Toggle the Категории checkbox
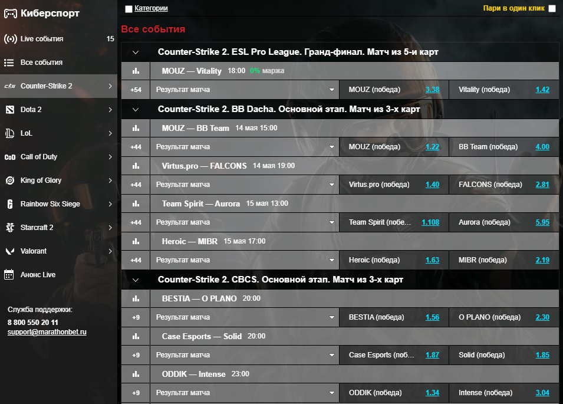Screen dimensions: 563x404 [129, 9]
